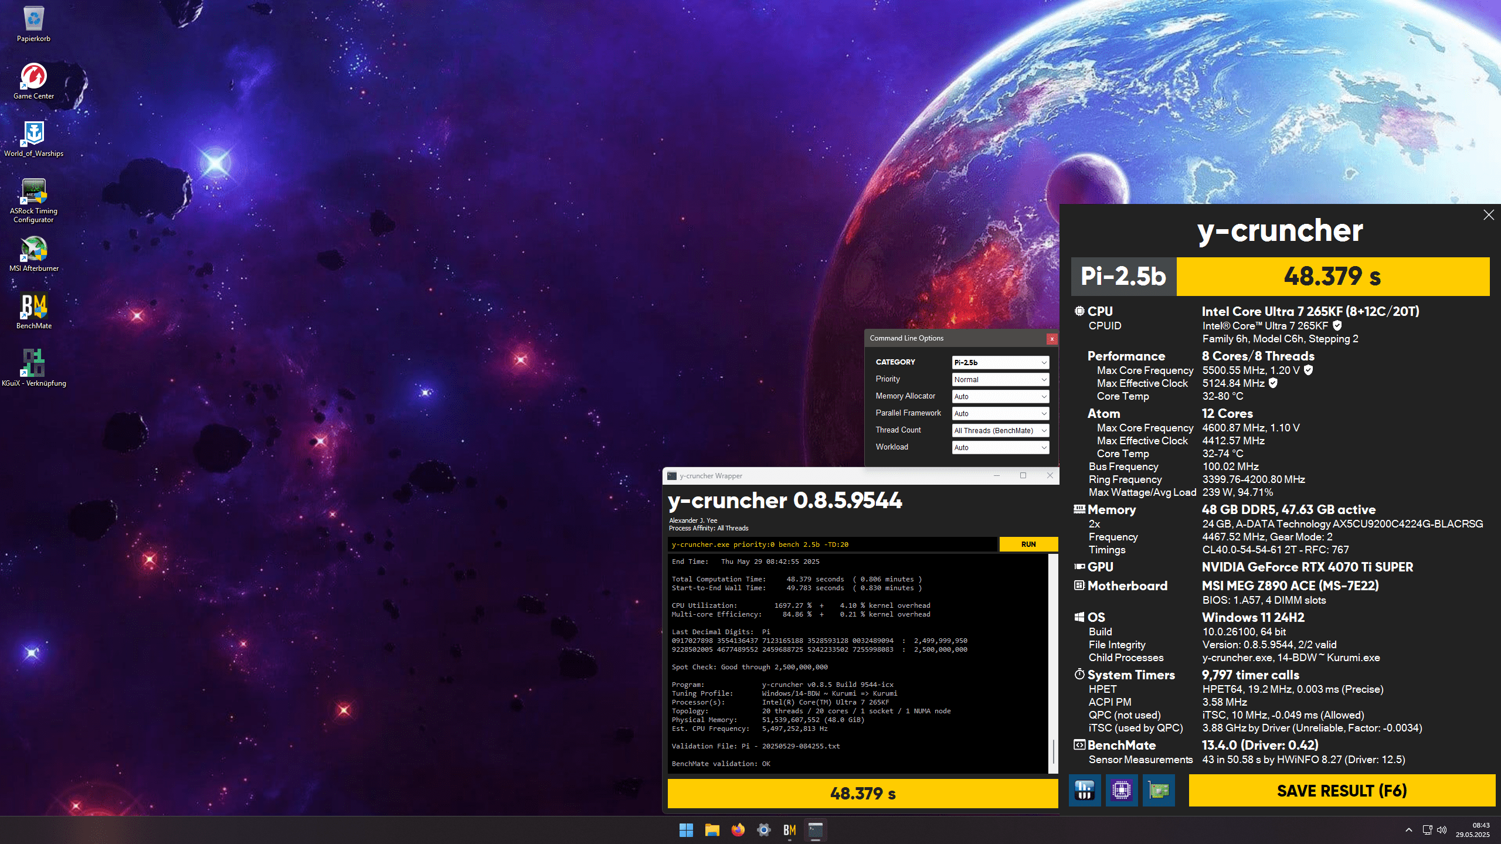Open the HWiNFO tool icon

pyautogui.click(x=1084, y=790)
